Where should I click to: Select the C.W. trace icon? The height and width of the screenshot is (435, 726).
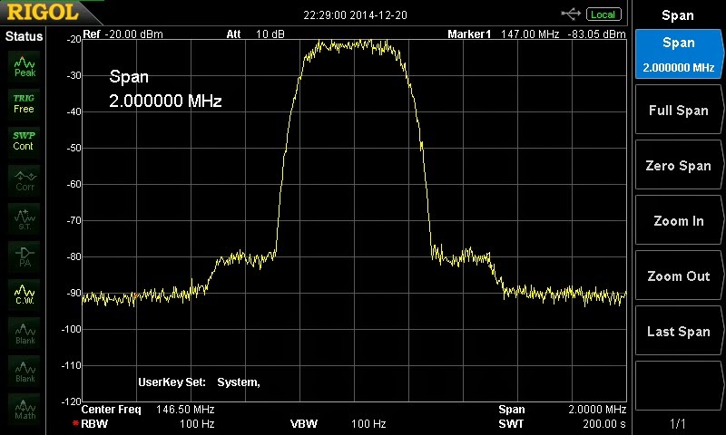coord(25,295)
